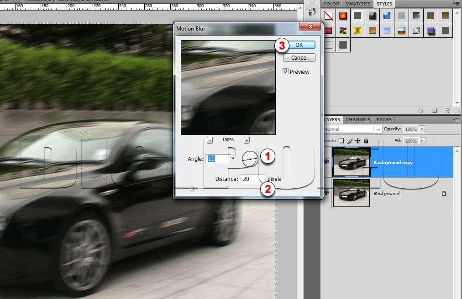Screen dimensions: 462x299
Task: Click the Delete Style trash icon
Action: click(x=447, y=111)
